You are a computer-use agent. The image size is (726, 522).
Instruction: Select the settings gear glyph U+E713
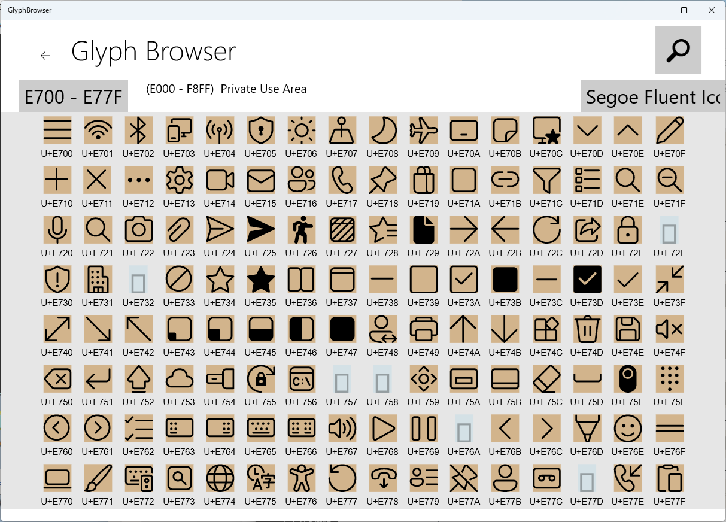tap(180, 180)
